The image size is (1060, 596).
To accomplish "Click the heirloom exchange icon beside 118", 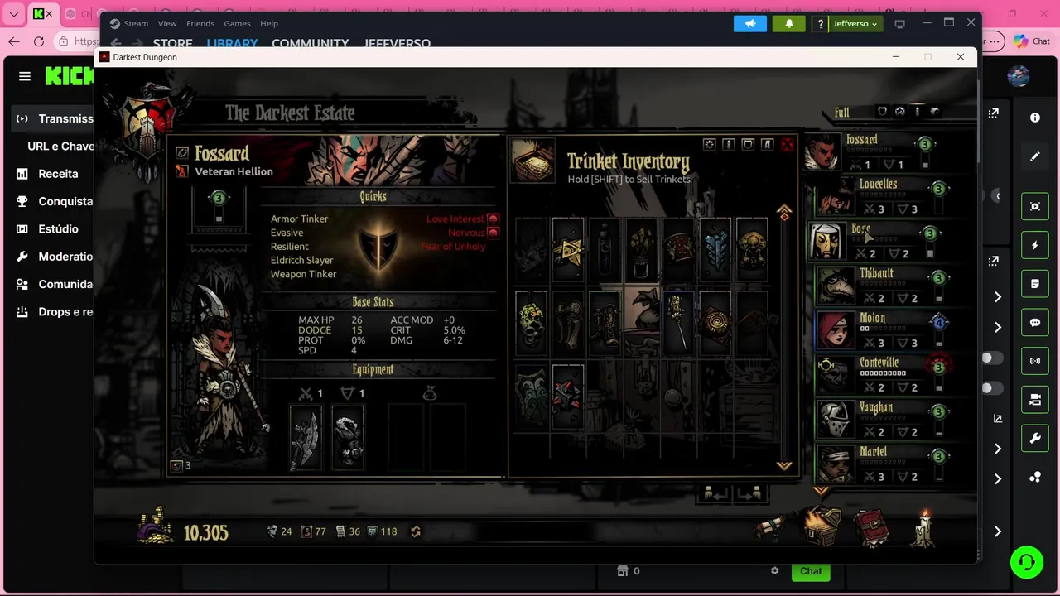I will click(x=416, y=531).
